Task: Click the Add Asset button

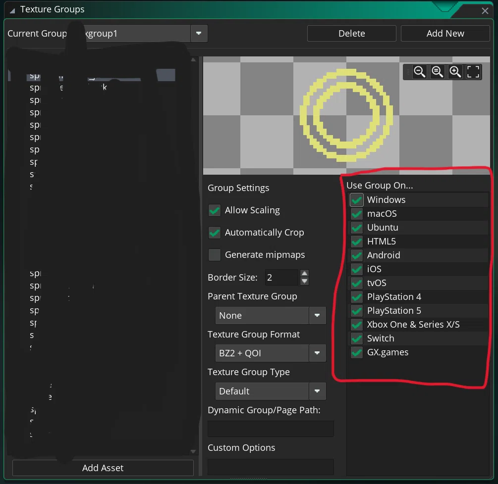Action: (x=103, y=468)
